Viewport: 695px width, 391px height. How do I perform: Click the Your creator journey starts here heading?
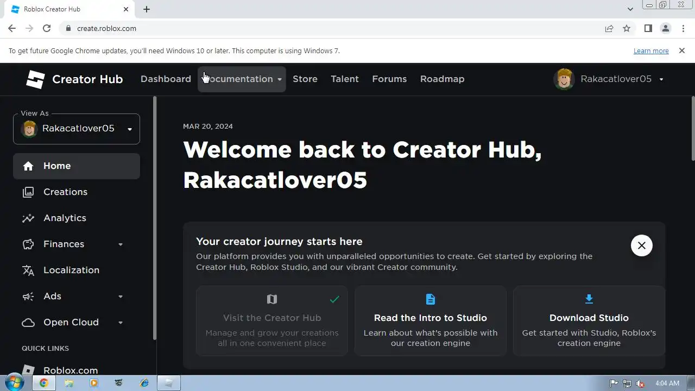(279, 242)
